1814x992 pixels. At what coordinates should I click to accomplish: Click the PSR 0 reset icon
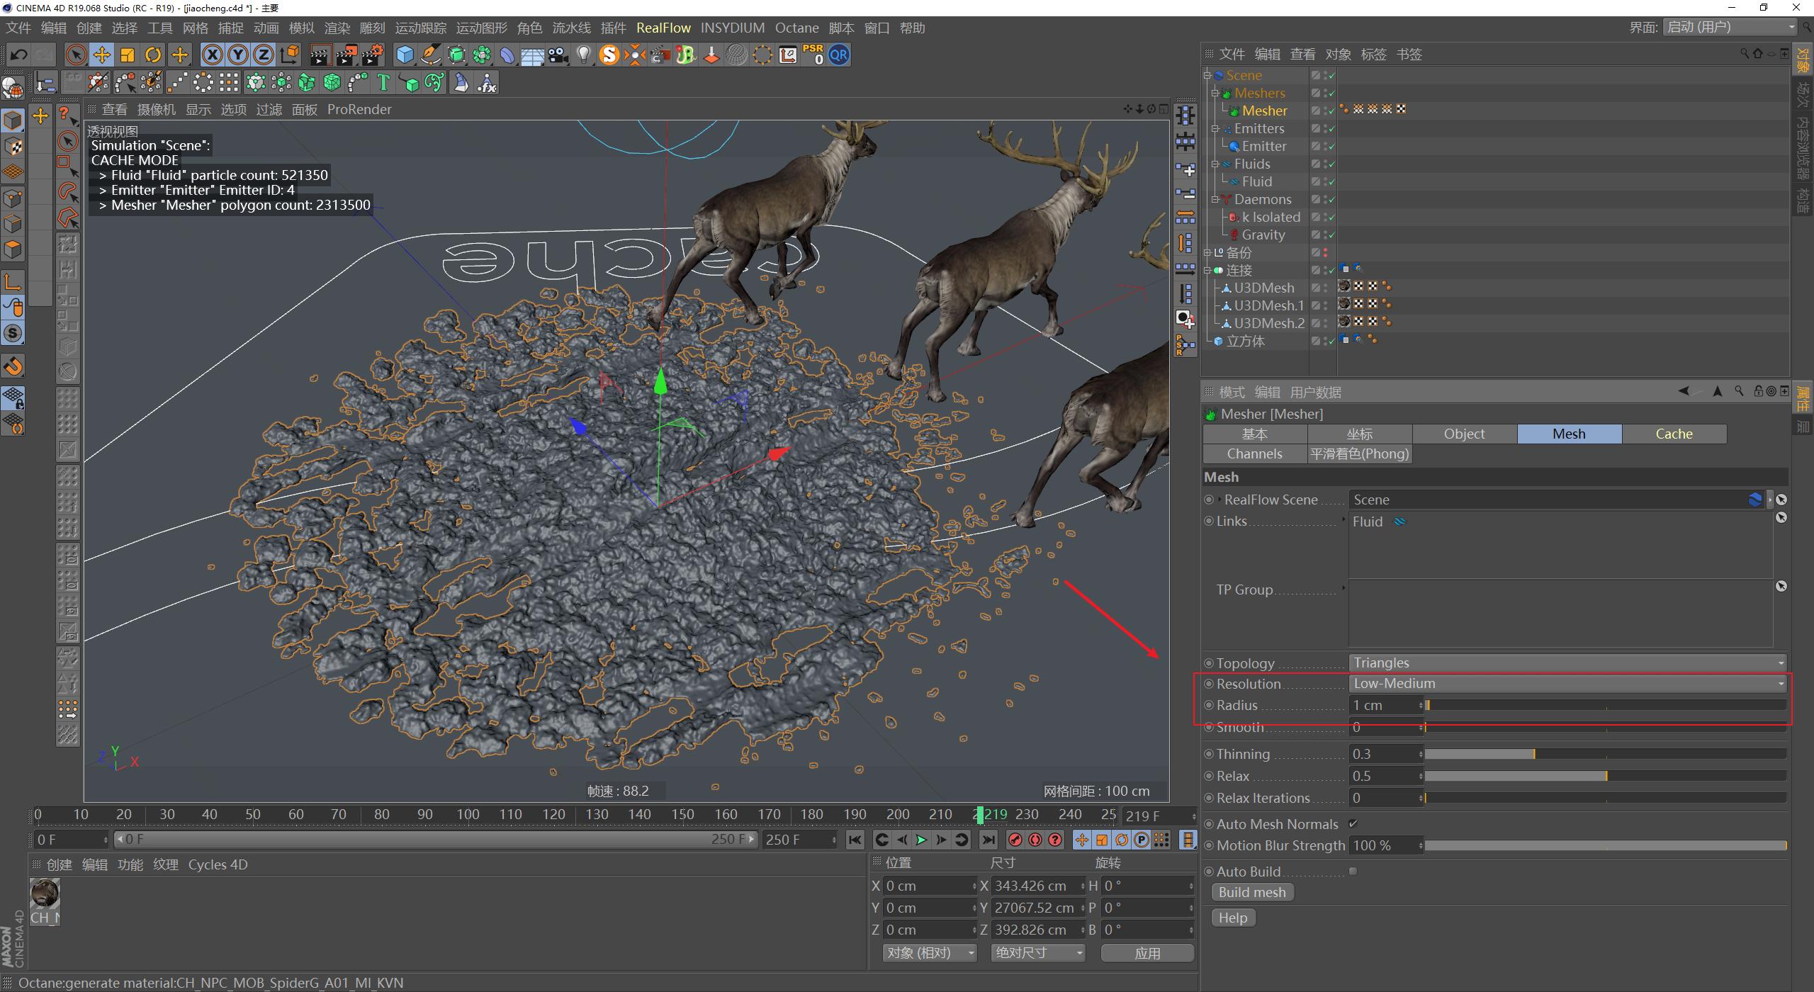pos(813,55)
